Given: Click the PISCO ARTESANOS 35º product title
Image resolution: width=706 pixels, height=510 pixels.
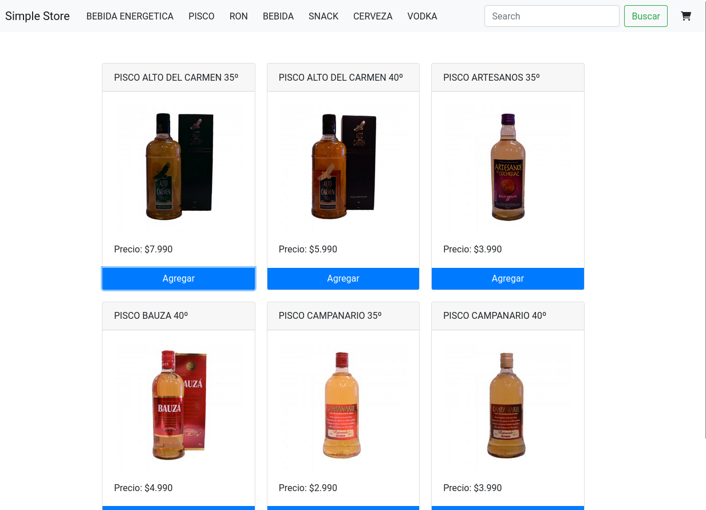Looking at the screenshot, I should [x=491, y=77].
